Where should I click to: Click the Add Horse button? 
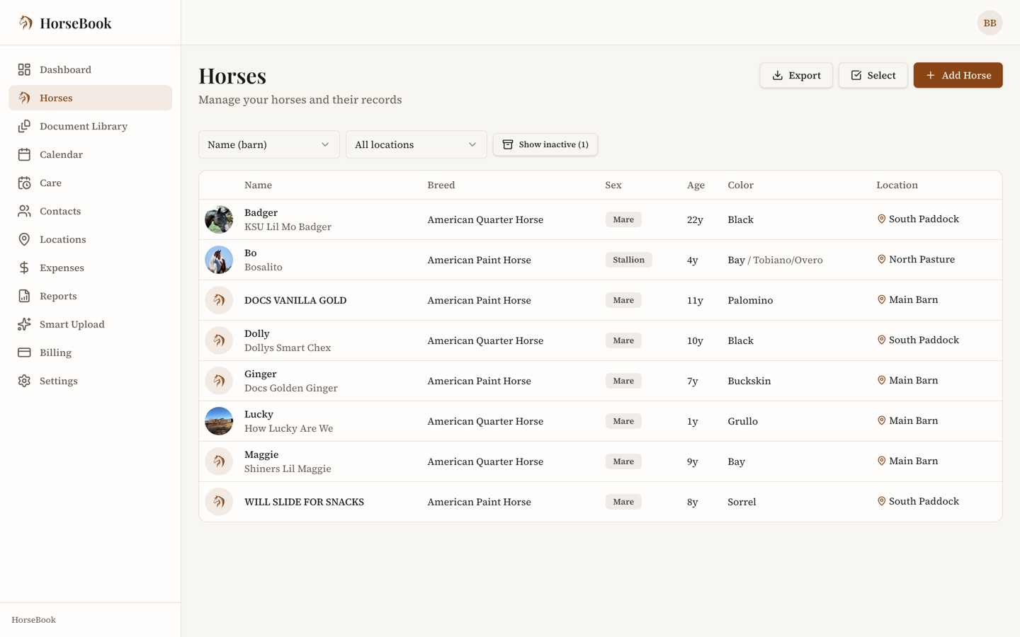958,75
